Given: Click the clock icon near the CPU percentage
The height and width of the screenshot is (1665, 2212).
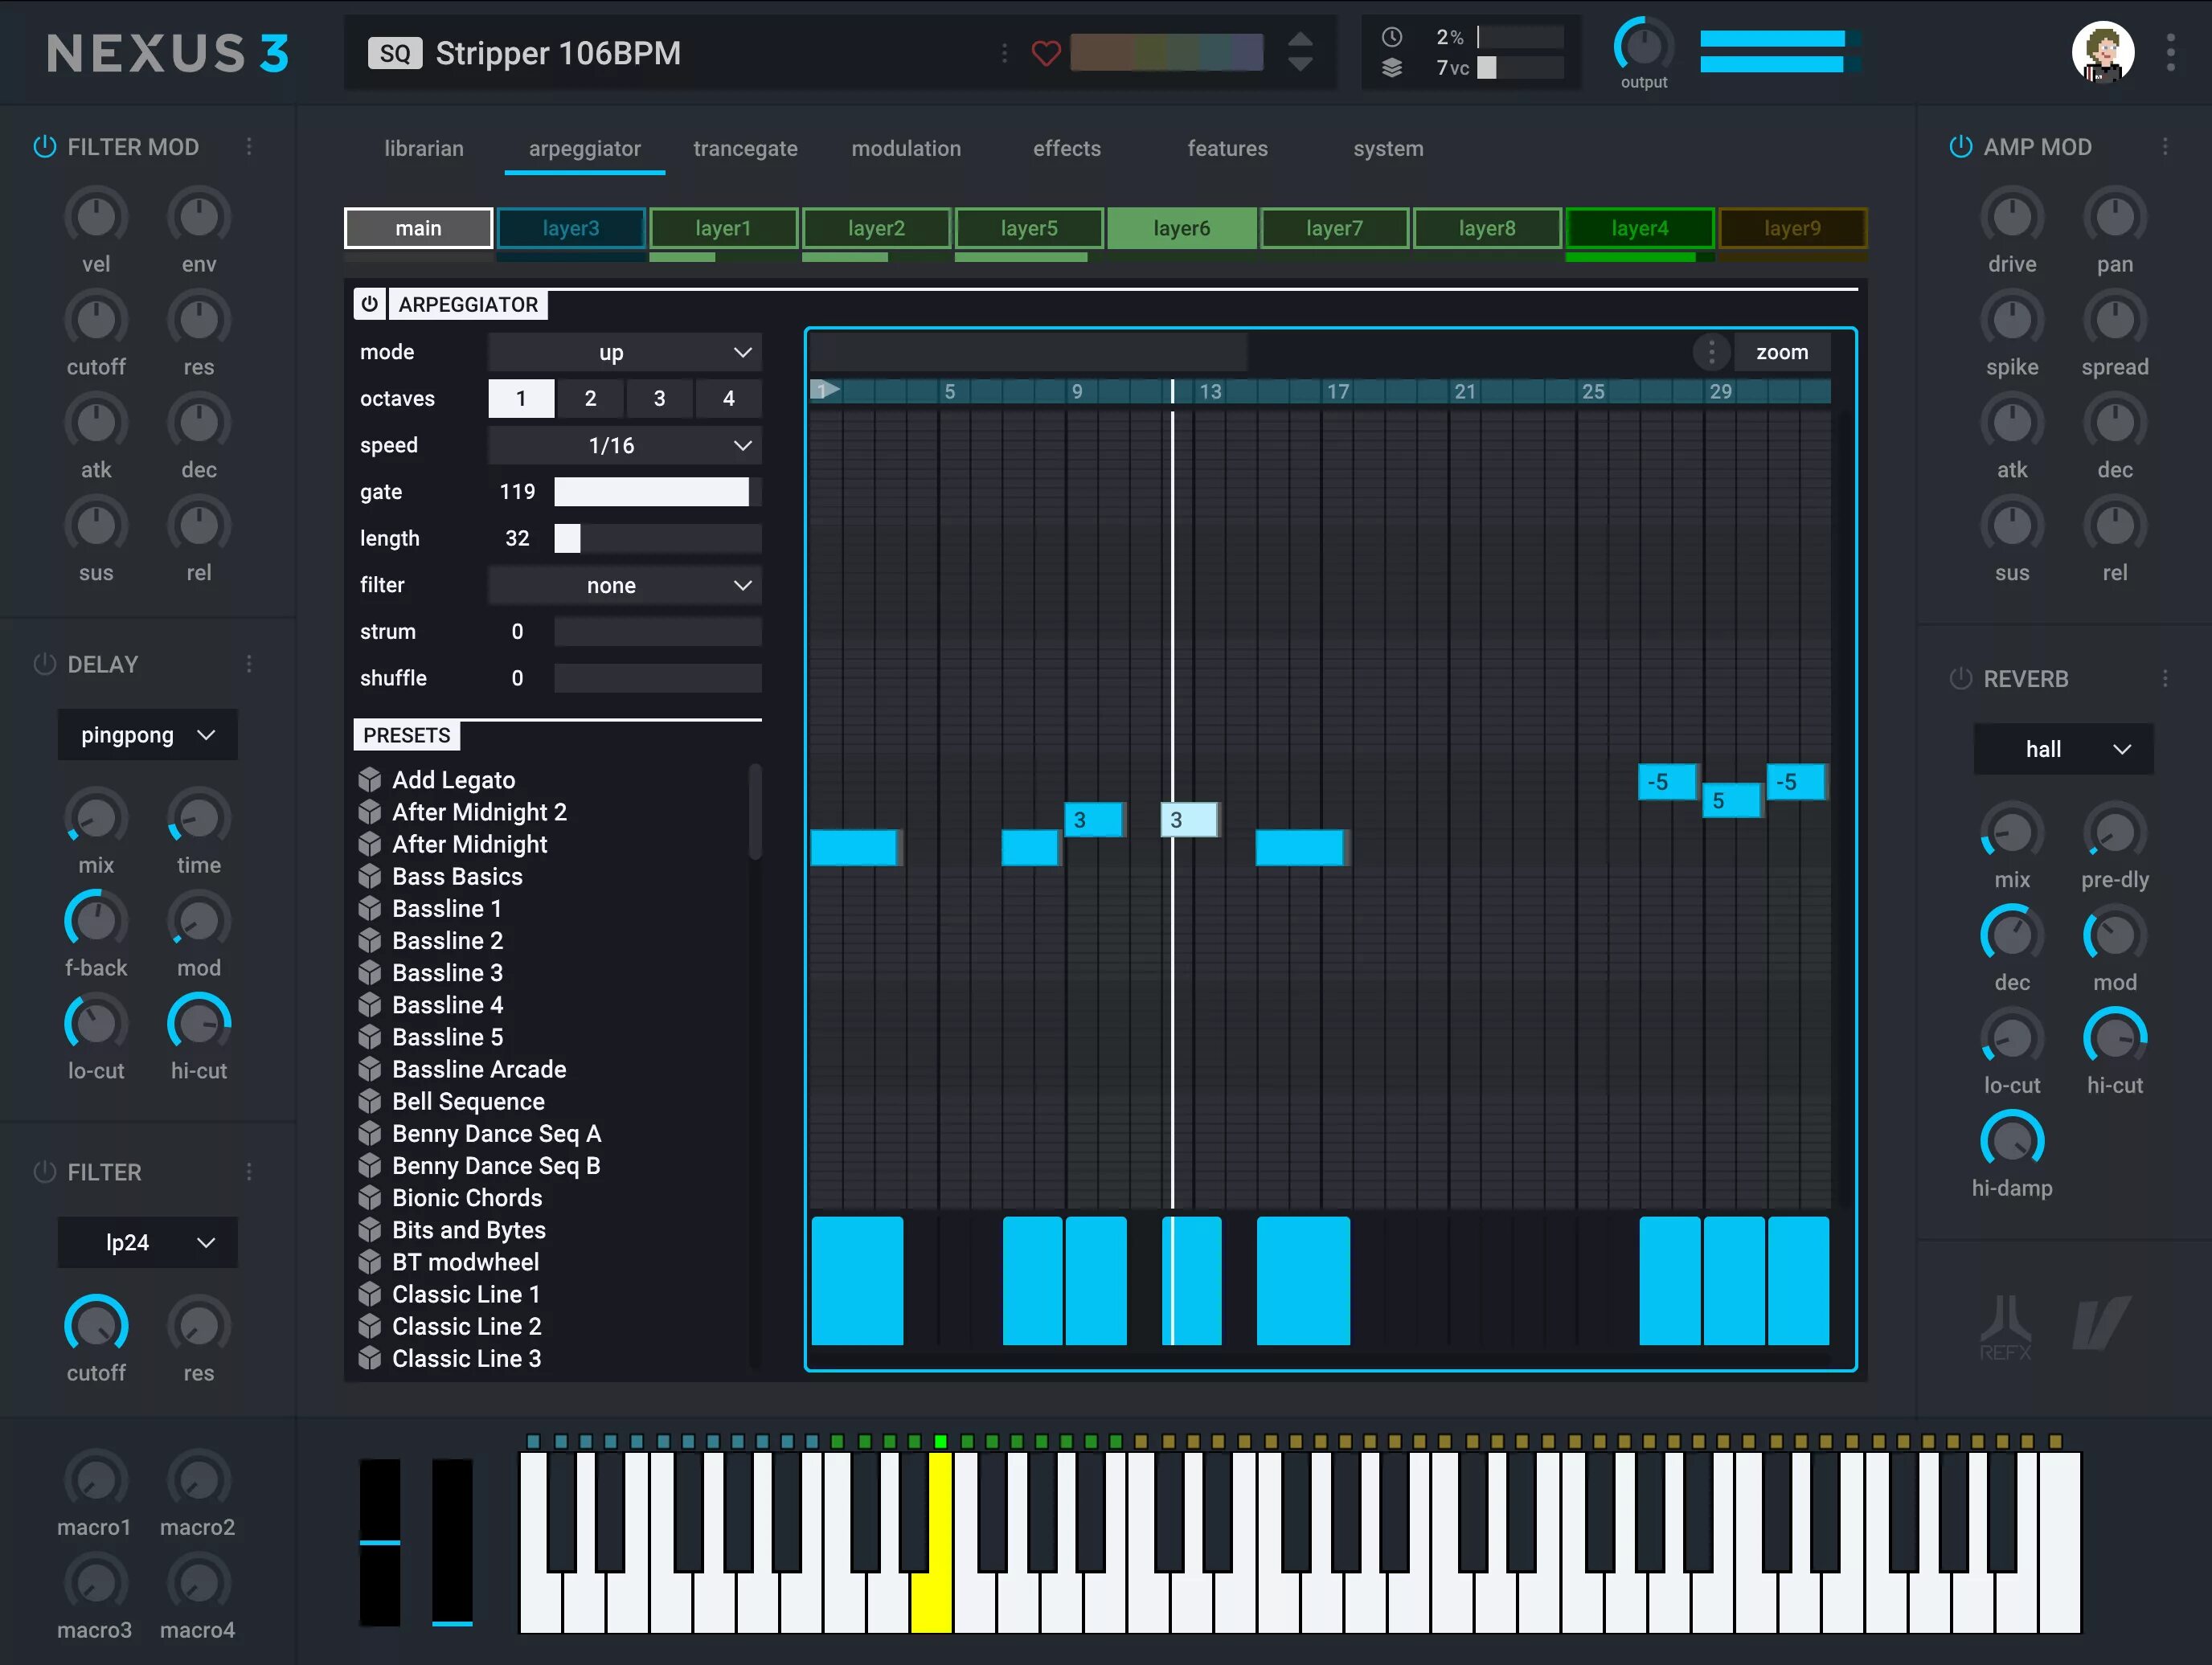Looking at the screenshot, I should click(x=1391, y=37).
